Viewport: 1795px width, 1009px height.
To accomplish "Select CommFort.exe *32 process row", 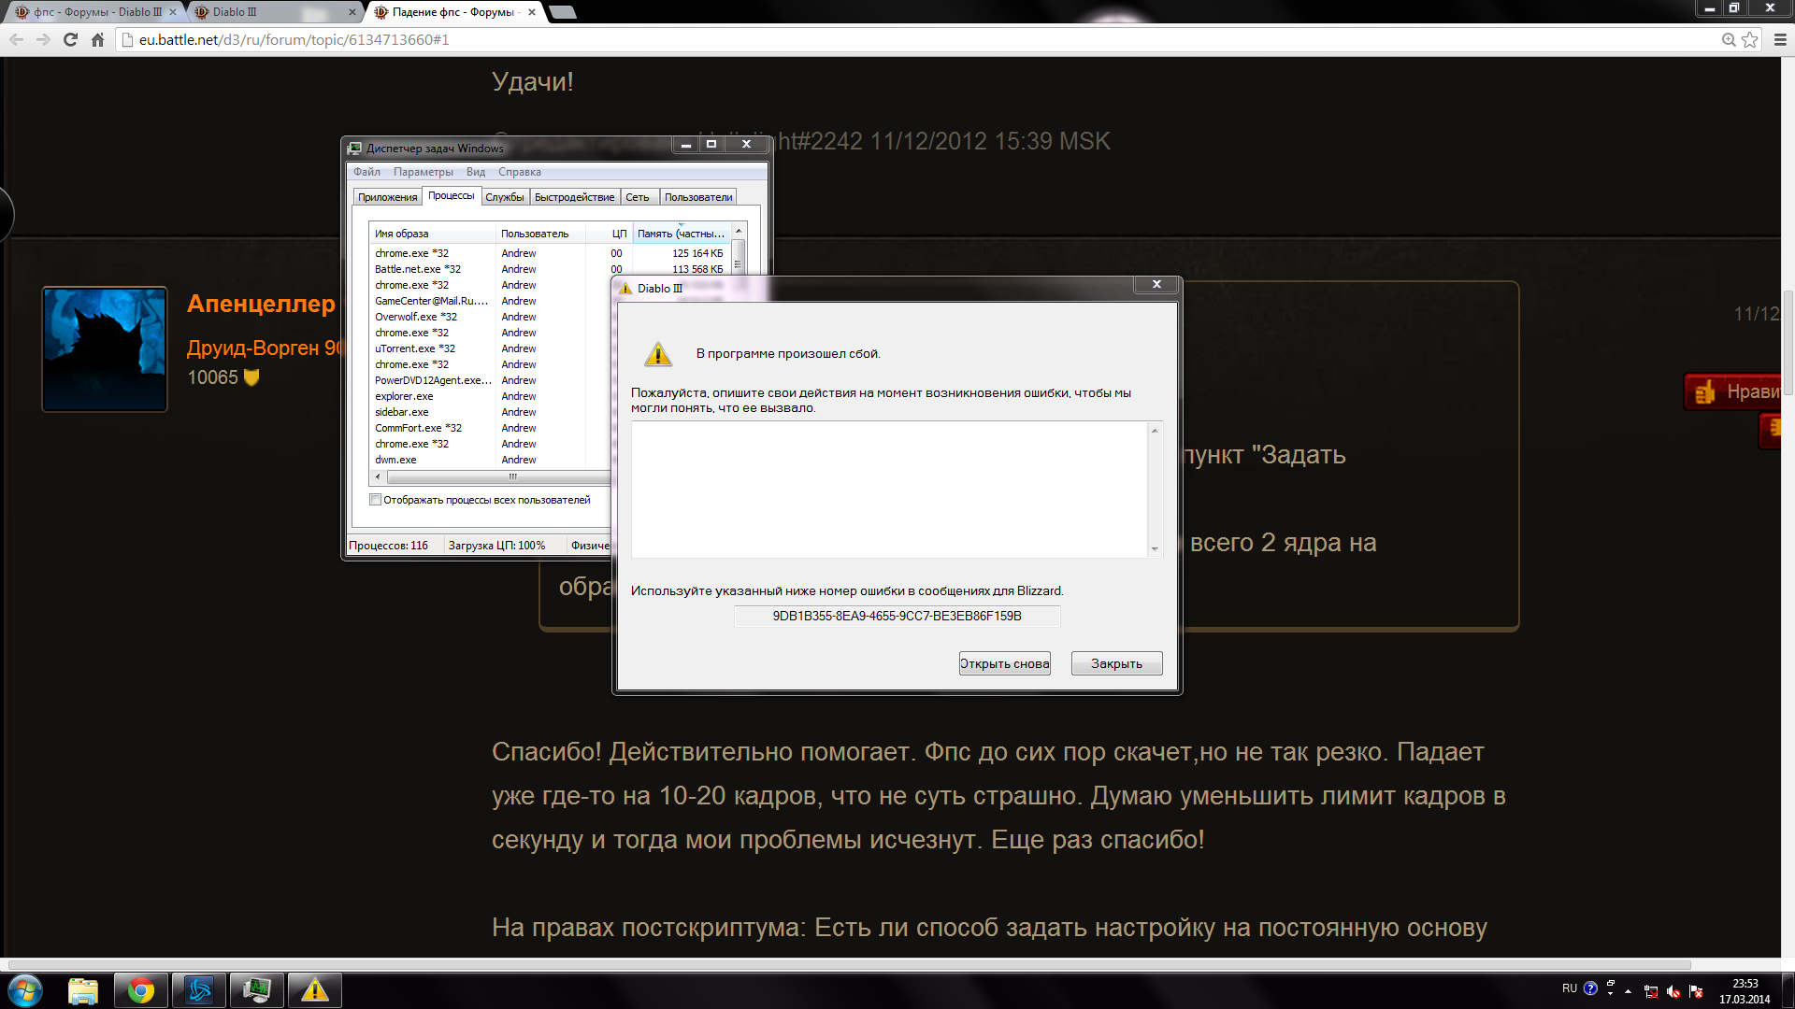I will [490, 428].
